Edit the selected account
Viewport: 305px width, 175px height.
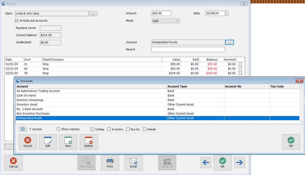click(48, 142)
